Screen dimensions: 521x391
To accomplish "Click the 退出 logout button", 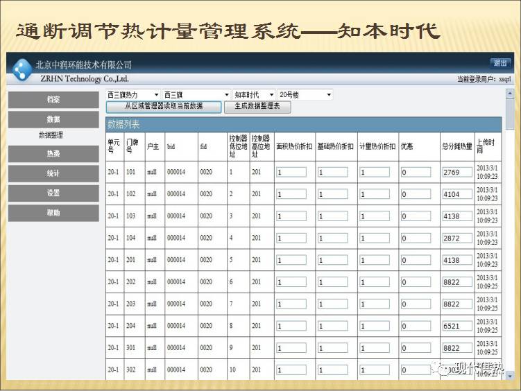I will point(500,63).
